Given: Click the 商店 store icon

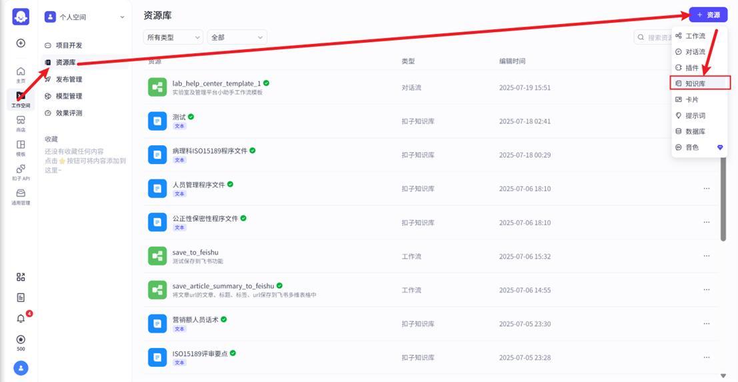Looking at the screenshot, I should [21, 123].
